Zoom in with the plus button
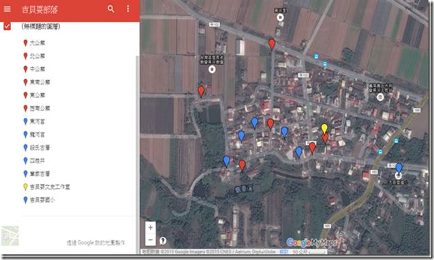This screenshot has width=434, height=260. point(151,227)
